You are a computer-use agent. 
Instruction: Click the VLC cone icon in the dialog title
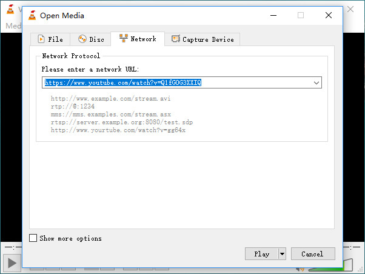32,15
